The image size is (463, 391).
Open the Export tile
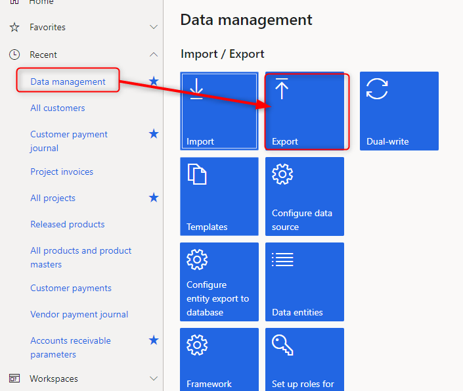pyautogui.click(x=305, y=110)
